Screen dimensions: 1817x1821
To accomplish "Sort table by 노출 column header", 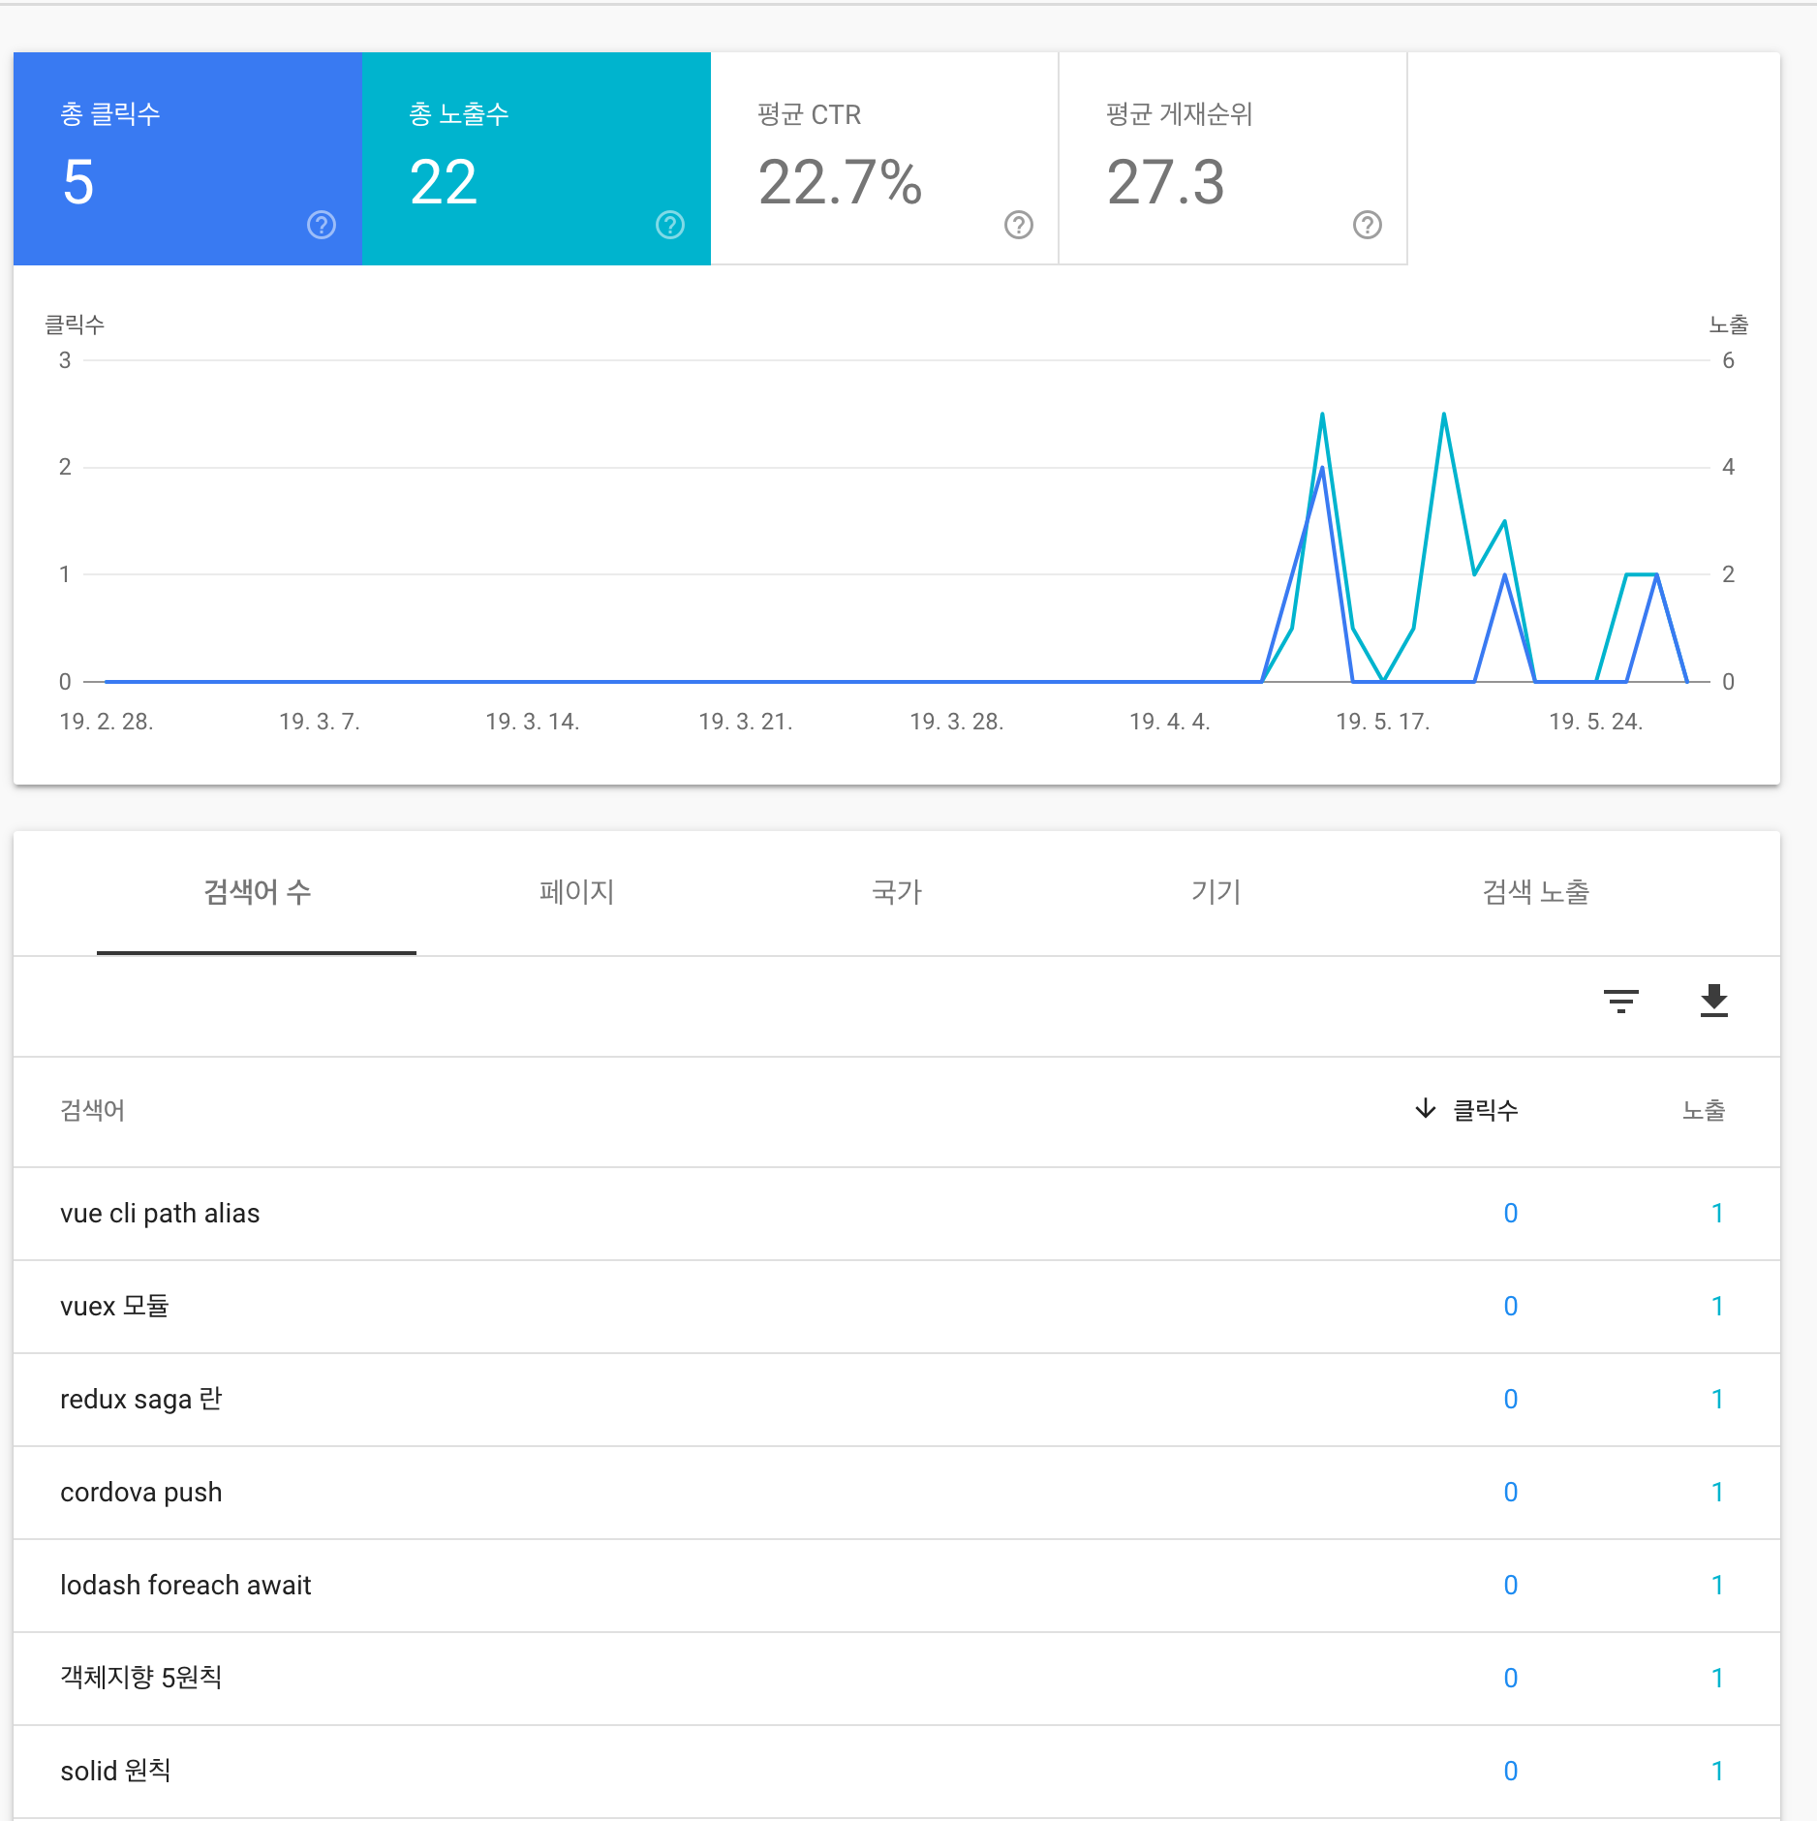I will coord(1704,1110).
